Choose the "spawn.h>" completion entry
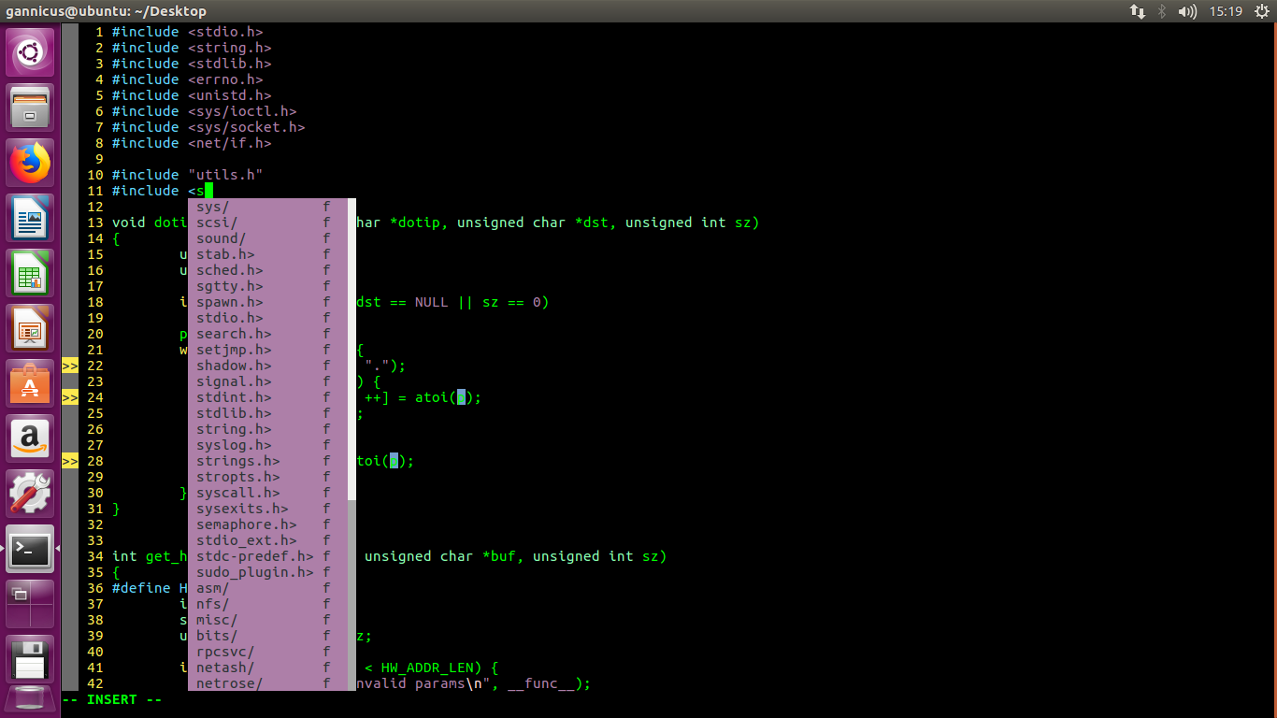This screenshot has height=718, width=1277. pyautogui.click(x=267, y=302)
